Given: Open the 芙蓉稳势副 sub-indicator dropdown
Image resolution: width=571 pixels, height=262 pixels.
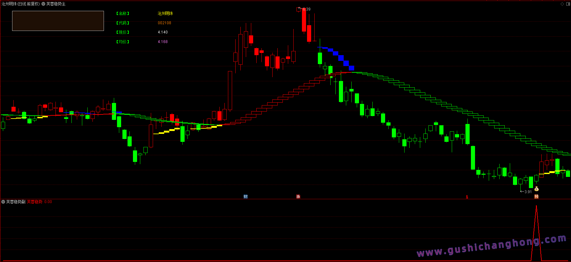Looking at the screenshot, I should pyautogui.click(x=3, y=202).
